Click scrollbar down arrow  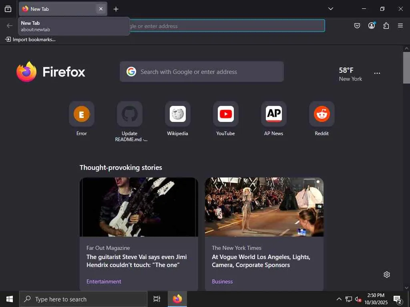click(406, 288)
